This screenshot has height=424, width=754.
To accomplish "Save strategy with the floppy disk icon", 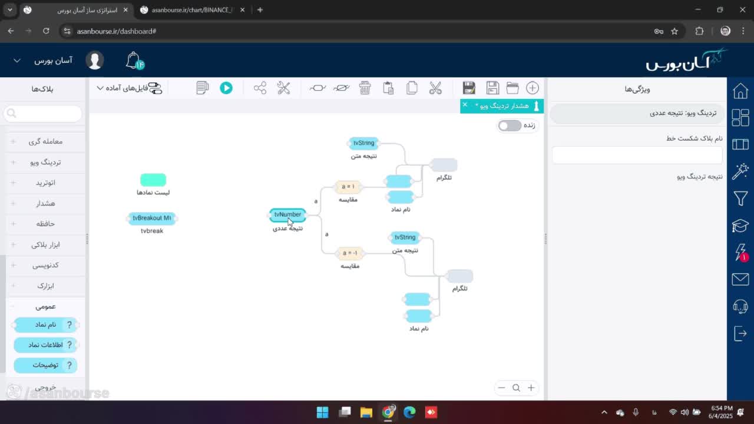I will click(x=492, y=88).
